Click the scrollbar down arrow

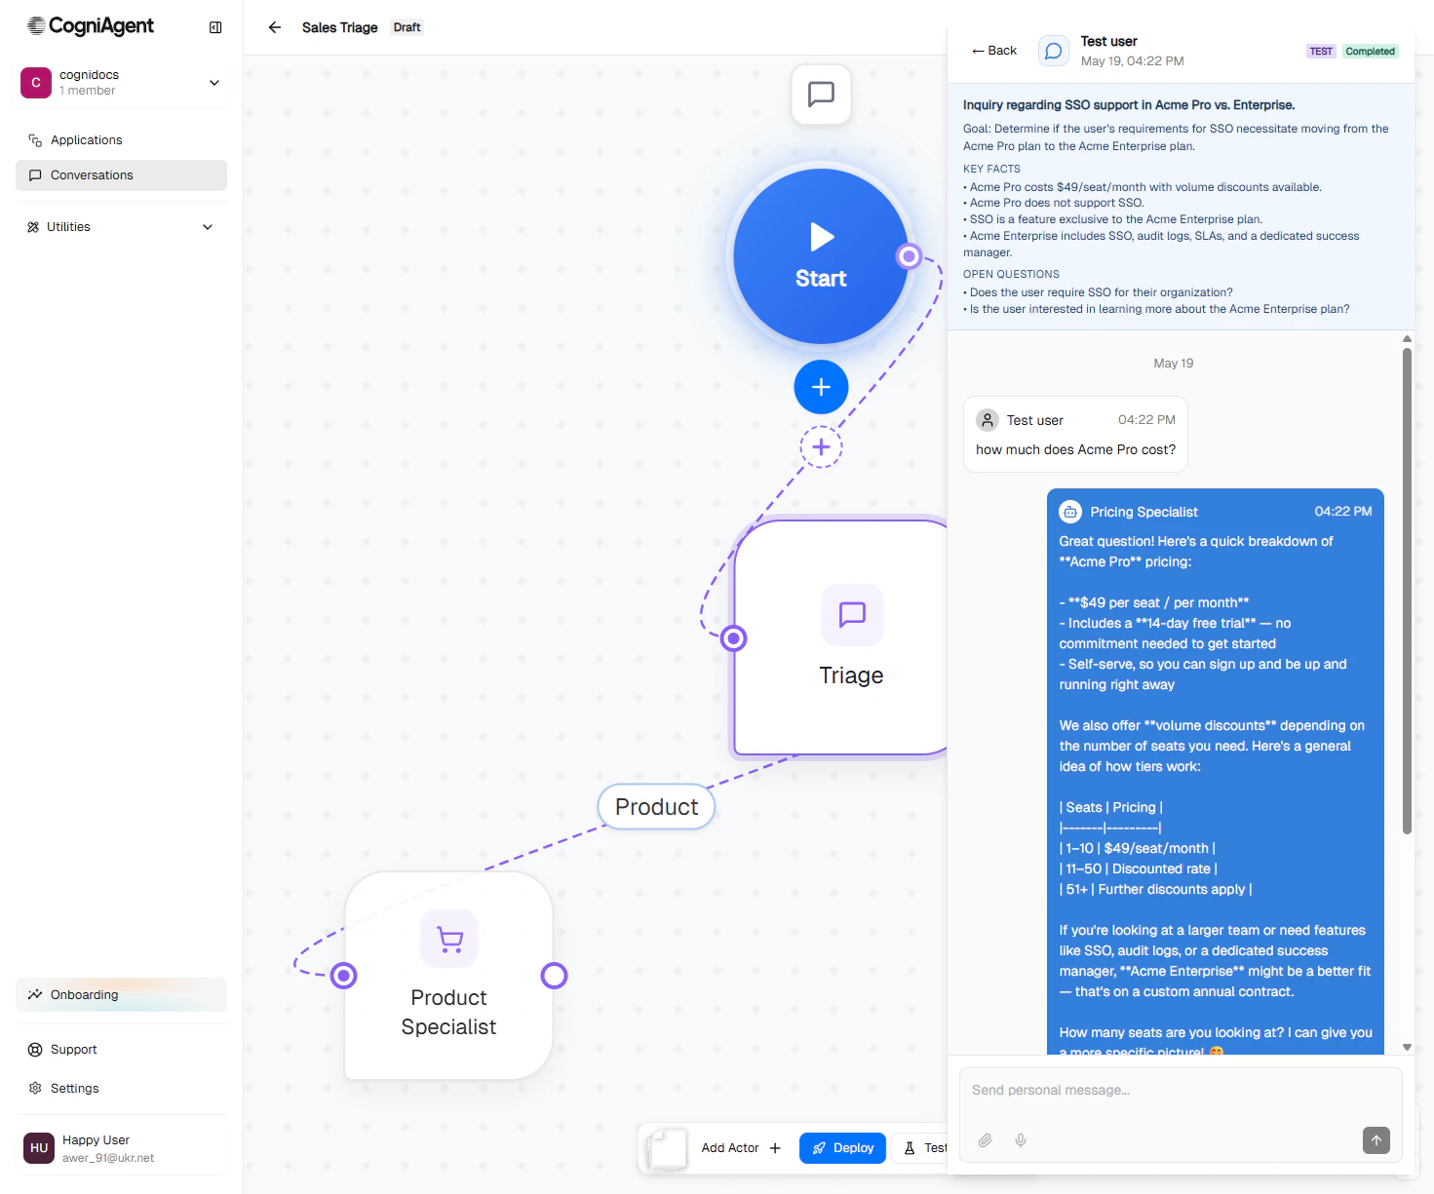pos(1407,1047)
